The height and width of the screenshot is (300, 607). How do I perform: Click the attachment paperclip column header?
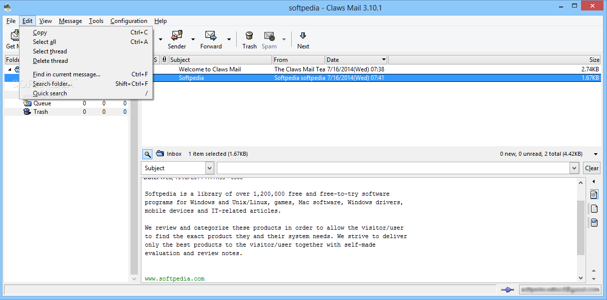164,60
